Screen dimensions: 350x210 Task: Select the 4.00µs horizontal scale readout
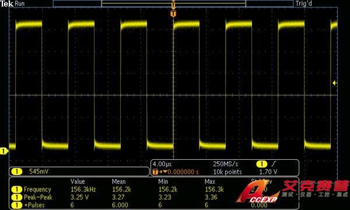(x=162, y=164)
